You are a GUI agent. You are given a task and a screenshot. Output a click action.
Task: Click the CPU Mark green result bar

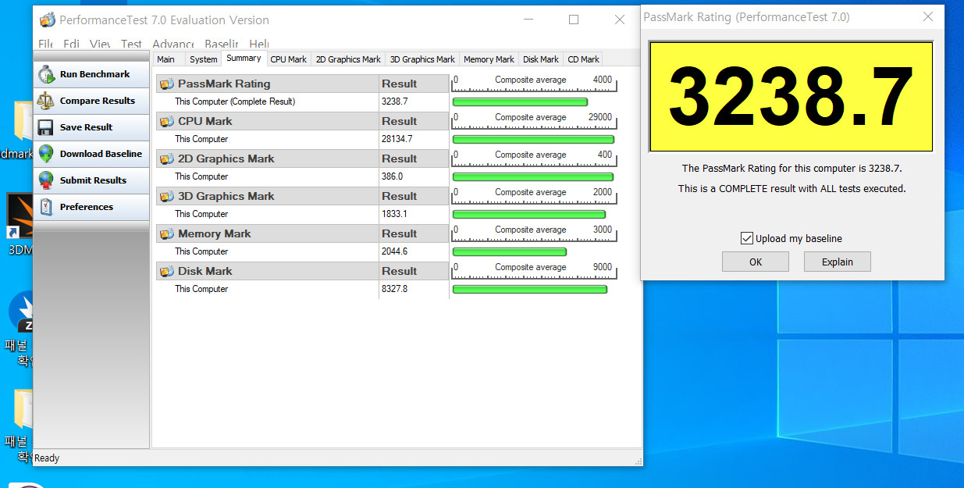coord(533,140)
